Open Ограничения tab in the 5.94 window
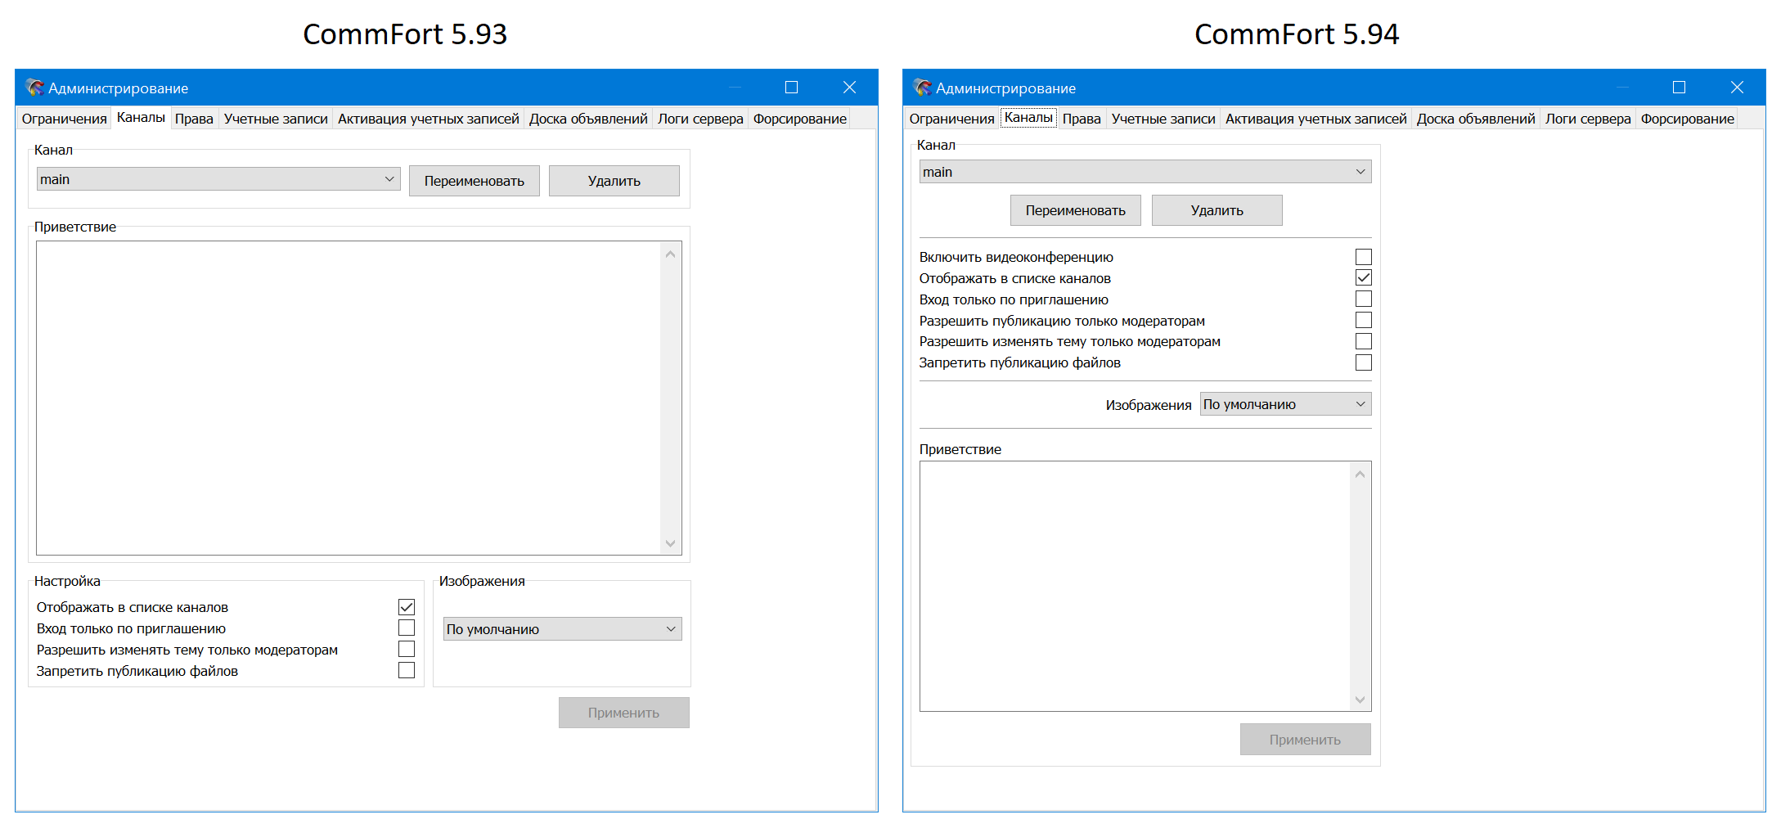Viewport: 1781px width, 828px height. pos(951,119)
